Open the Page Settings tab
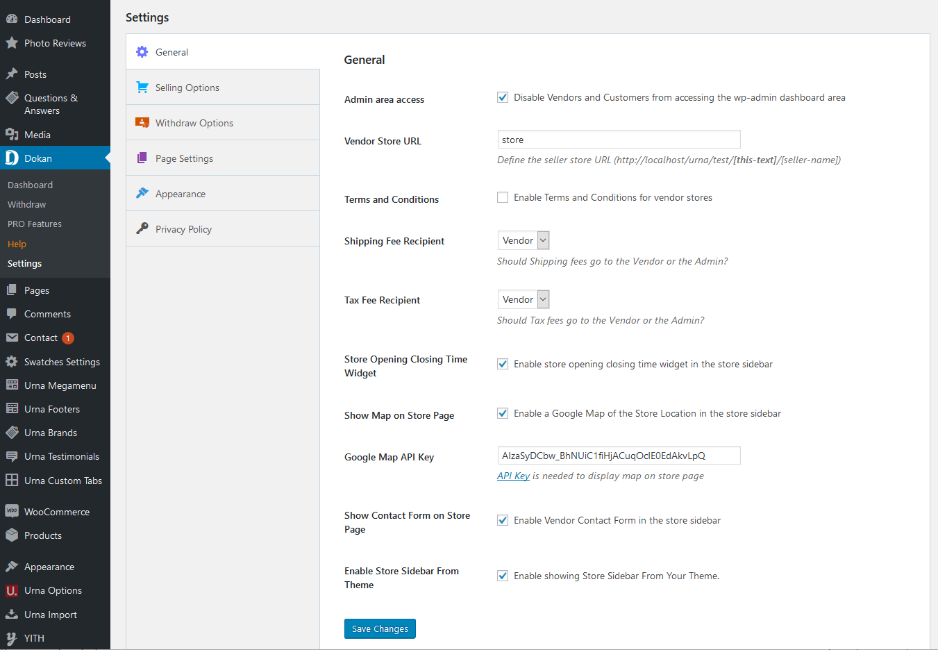 click(x=223, y=158)
